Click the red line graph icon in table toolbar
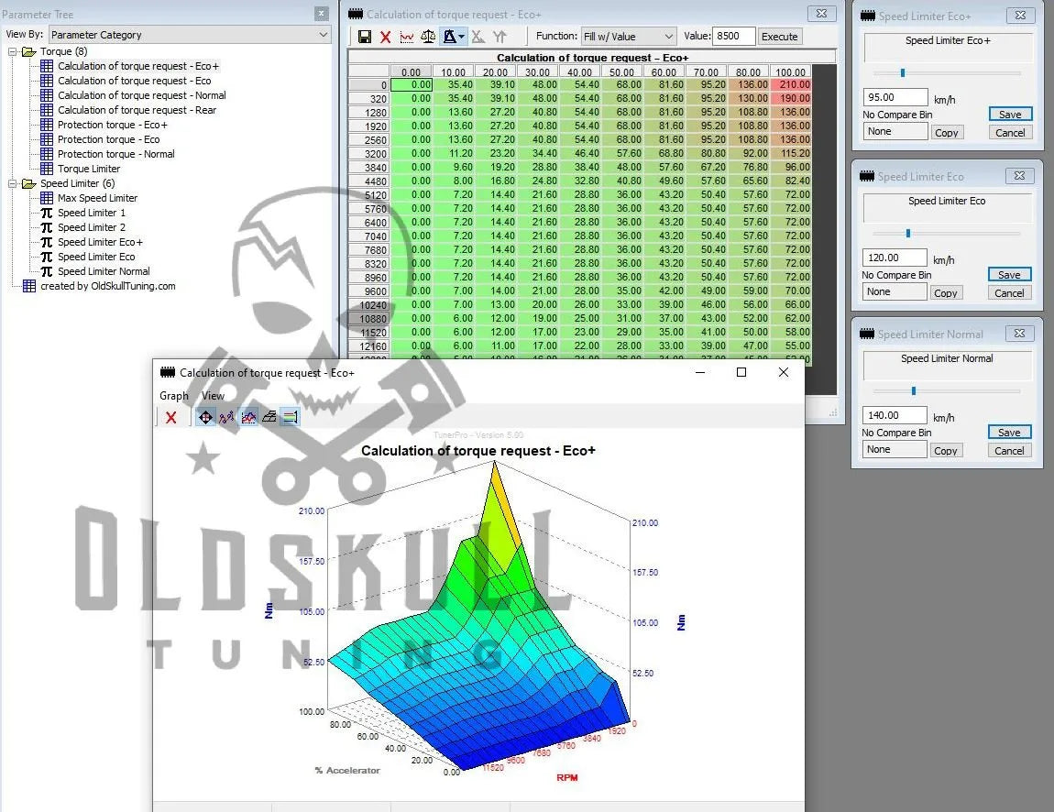1054x812 pixels. pos(406,37)
